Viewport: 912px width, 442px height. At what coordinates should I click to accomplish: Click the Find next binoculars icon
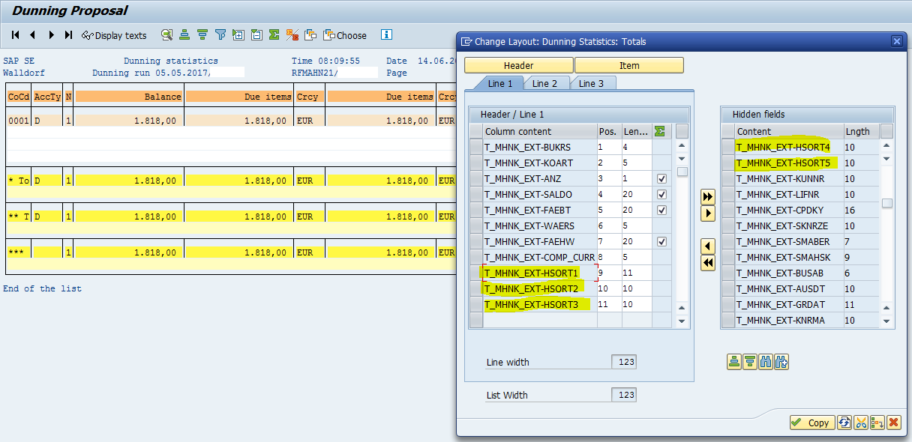pyautogui.click(x=781, y=363)
